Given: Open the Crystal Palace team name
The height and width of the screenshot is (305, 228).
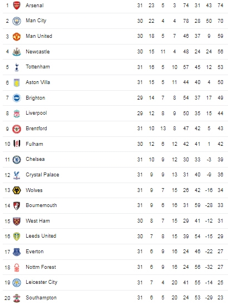Looking at the screenshot, I should pos(42,175).
